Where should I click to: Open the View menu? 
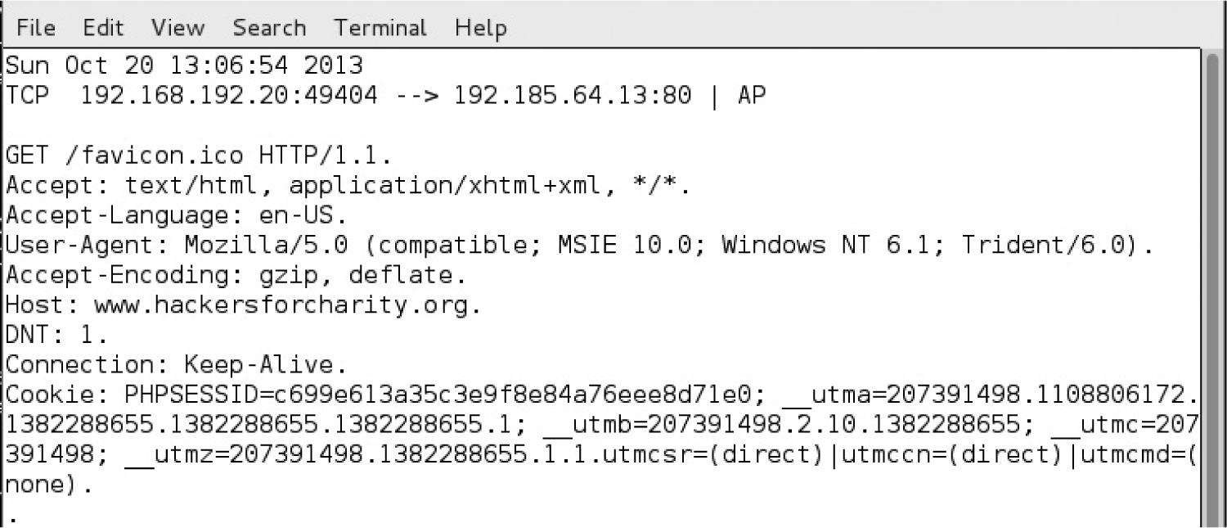pyautogui.click(x=178, y=28)
